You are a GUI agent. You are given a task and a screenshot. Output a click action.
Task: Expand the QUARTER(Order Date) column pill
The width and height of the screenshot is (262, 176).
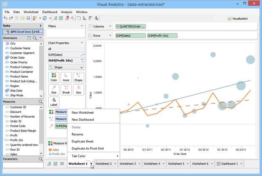coord(118,26)
